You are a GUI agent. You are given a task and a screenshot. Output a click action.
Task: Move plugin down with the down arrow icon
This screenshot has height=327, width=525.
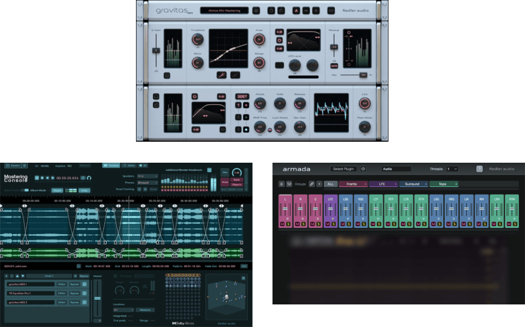[x=23, y=276]
